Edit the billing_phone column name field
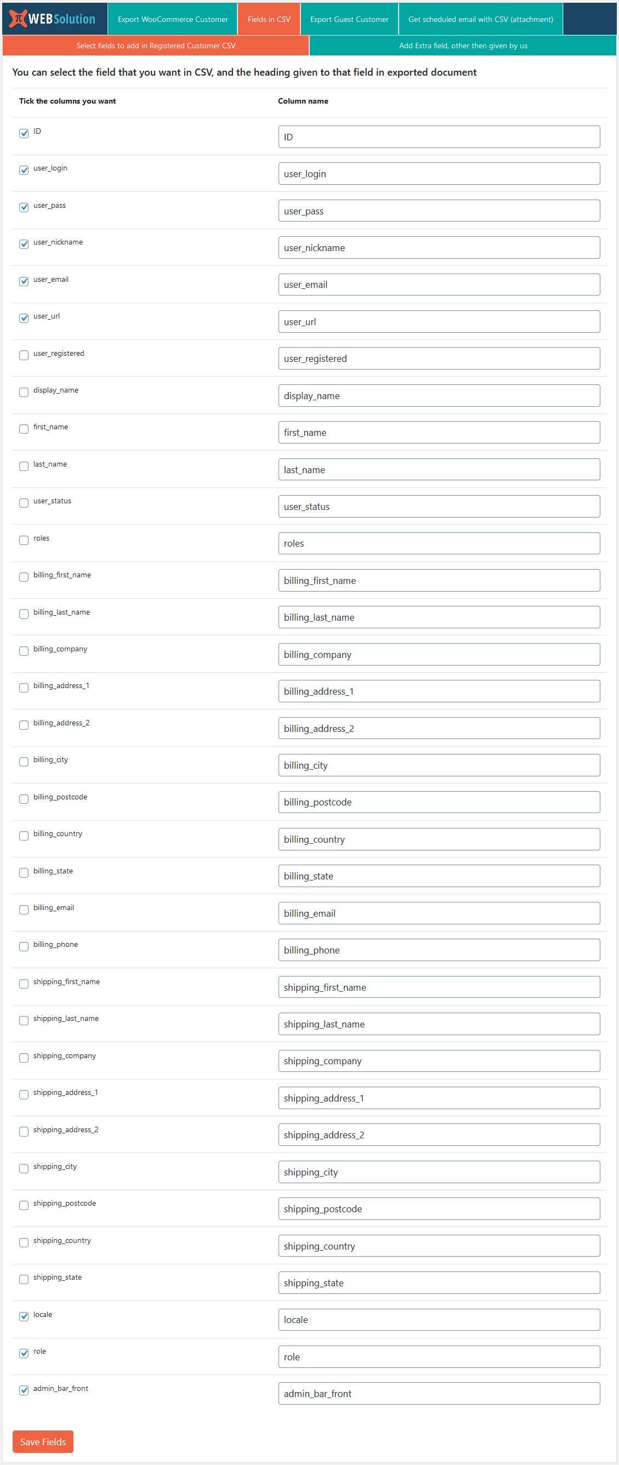Image resolution: width=619 pixels, height=1465 pixels. pos(439,950)
